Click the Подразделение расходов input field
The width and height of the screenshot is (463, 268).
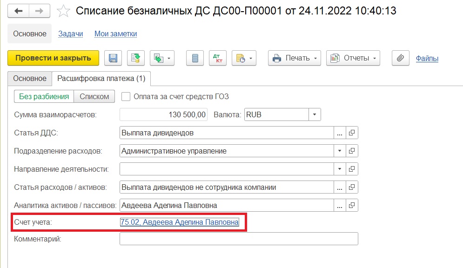[x=227, y=151]
